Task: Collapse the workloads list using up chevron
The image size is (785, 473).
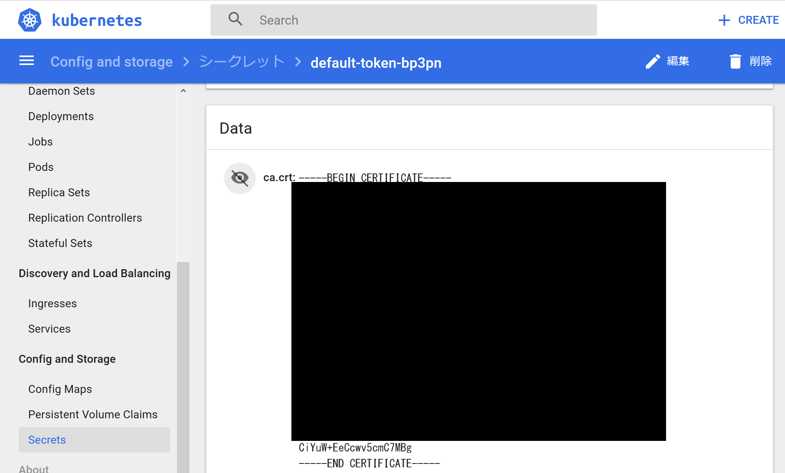Action: click(x=183, y=90)
